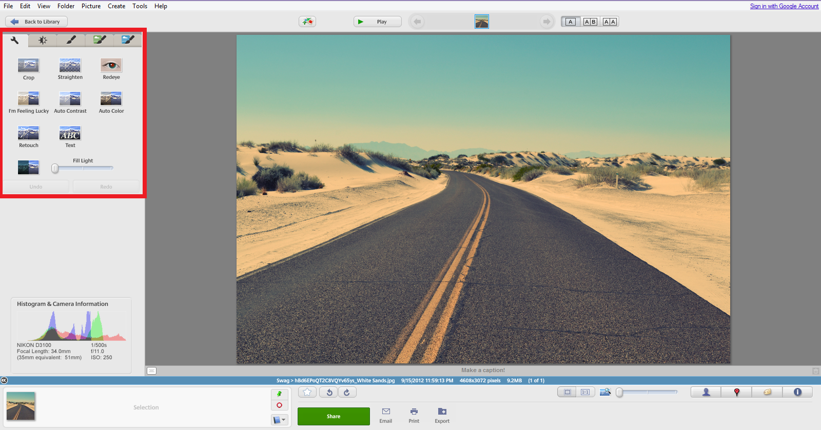Open the Straighten tool
The height and width of the screenshot is (430, 821).
pos(70,66)
